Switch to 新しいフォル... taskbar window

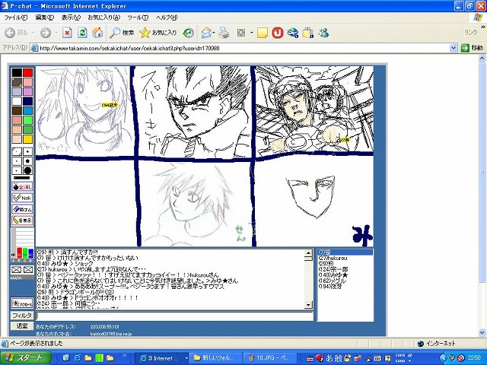click(215, 358)
